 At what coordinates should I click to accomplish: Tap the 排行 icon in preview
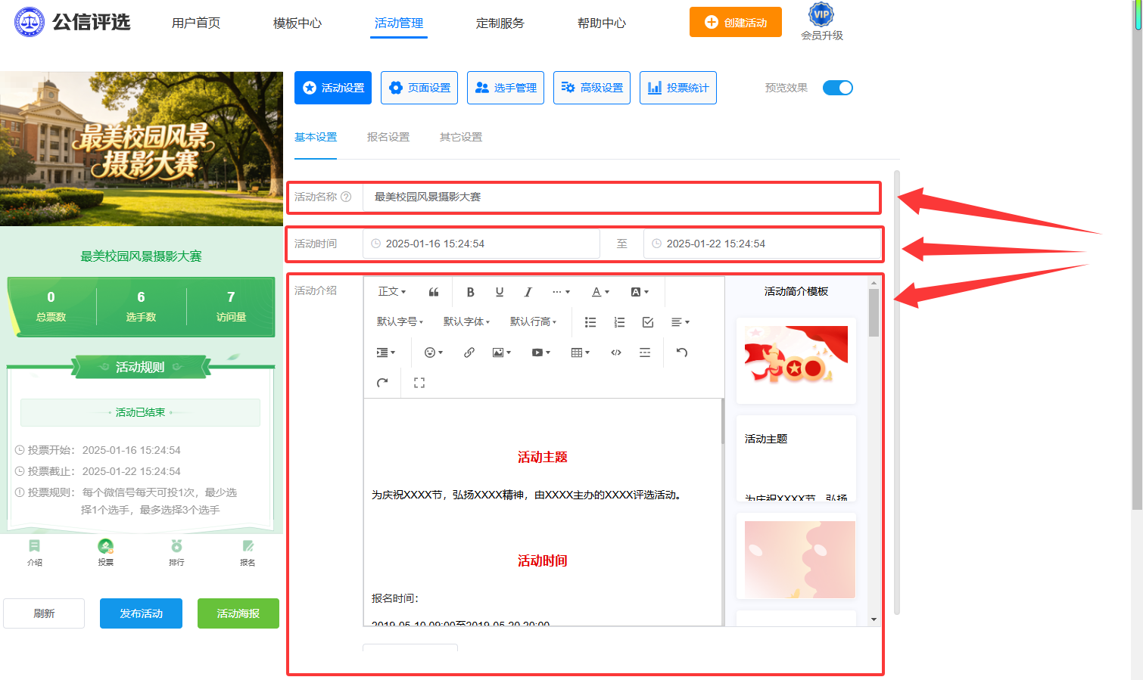click(x=176, y=552)
